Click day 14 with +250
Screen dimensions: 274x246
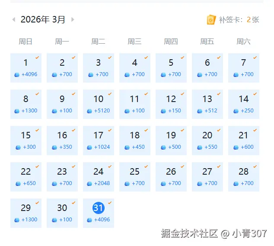click(244, 104)
